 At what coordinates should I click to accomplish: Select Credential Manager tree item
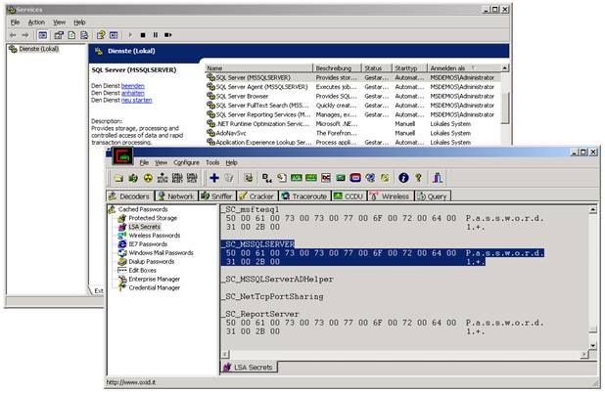point(155,287)
